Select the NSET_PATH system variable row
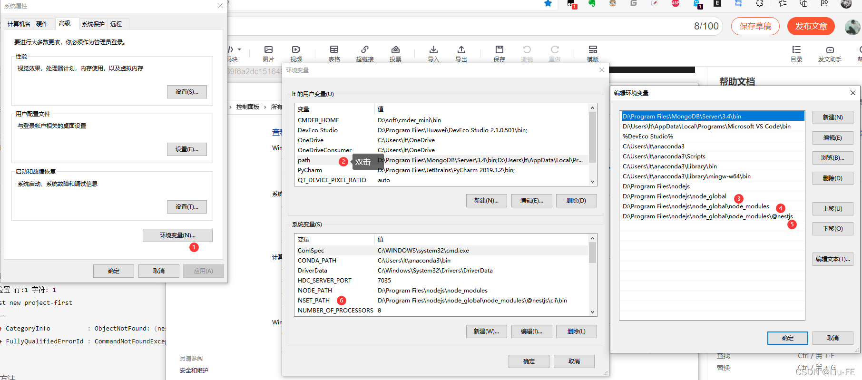This screenshot has height=380, width=862. 441,301
